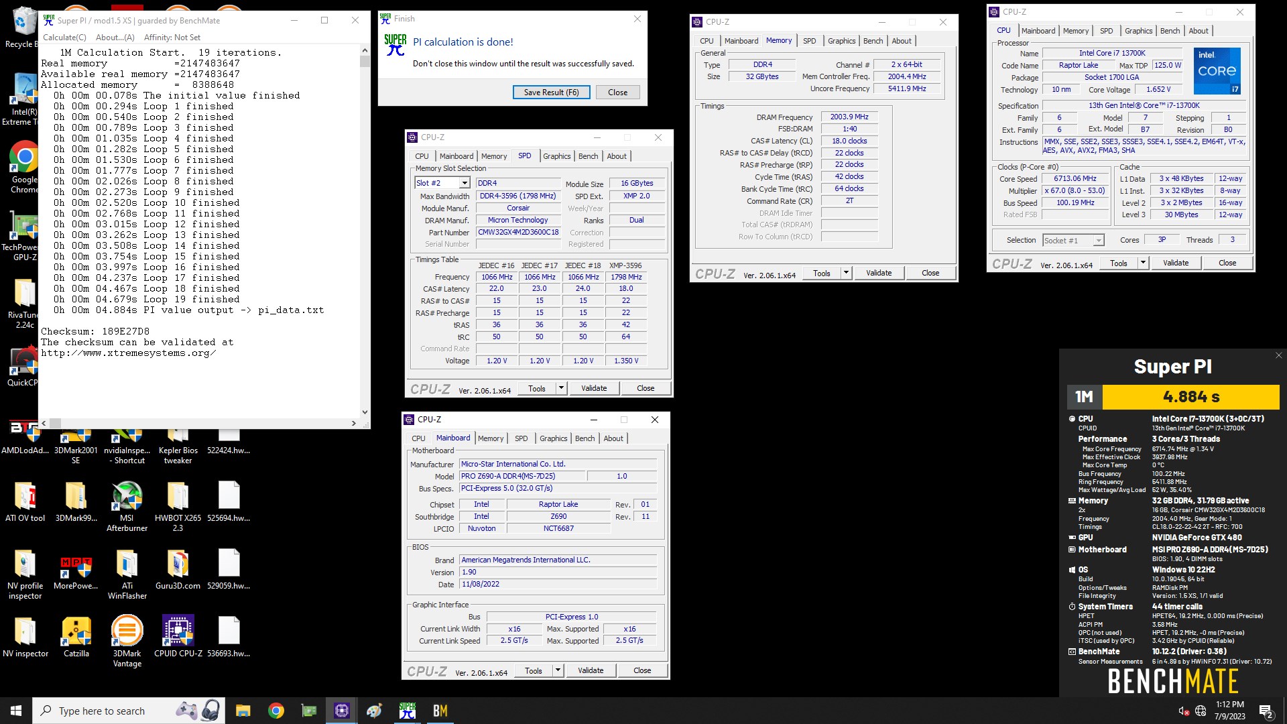This screenshot has height=724, width=1287.
Task: Click Validate in Mainboard CPU-Z window
Action: point(591,670)
